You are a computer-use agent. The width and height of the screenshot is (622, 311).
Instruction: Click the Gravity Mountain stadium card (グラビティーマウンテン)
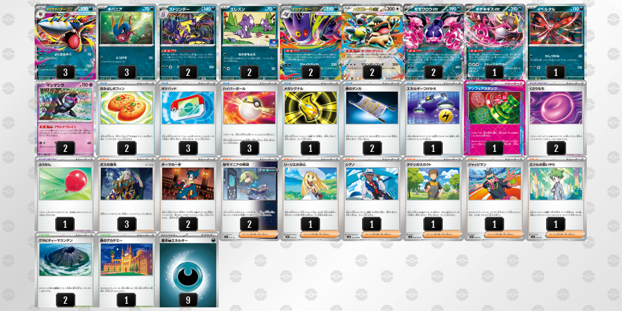(66, 270)
